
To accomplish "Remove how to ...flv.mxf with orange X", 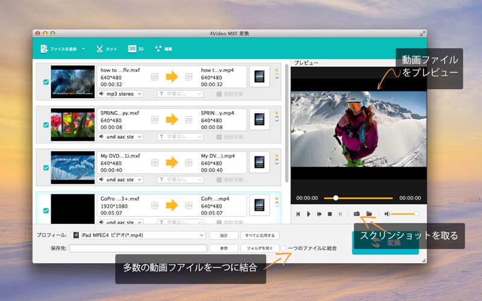I will point(277,70).
